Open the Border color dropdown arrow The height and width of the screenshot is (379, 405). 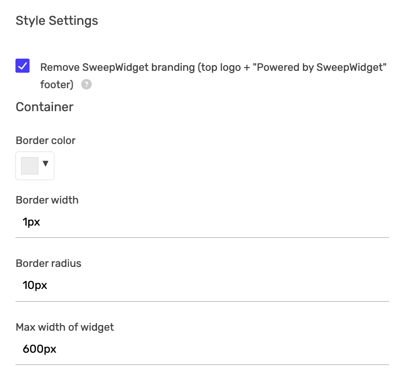(x=45, y=164)
